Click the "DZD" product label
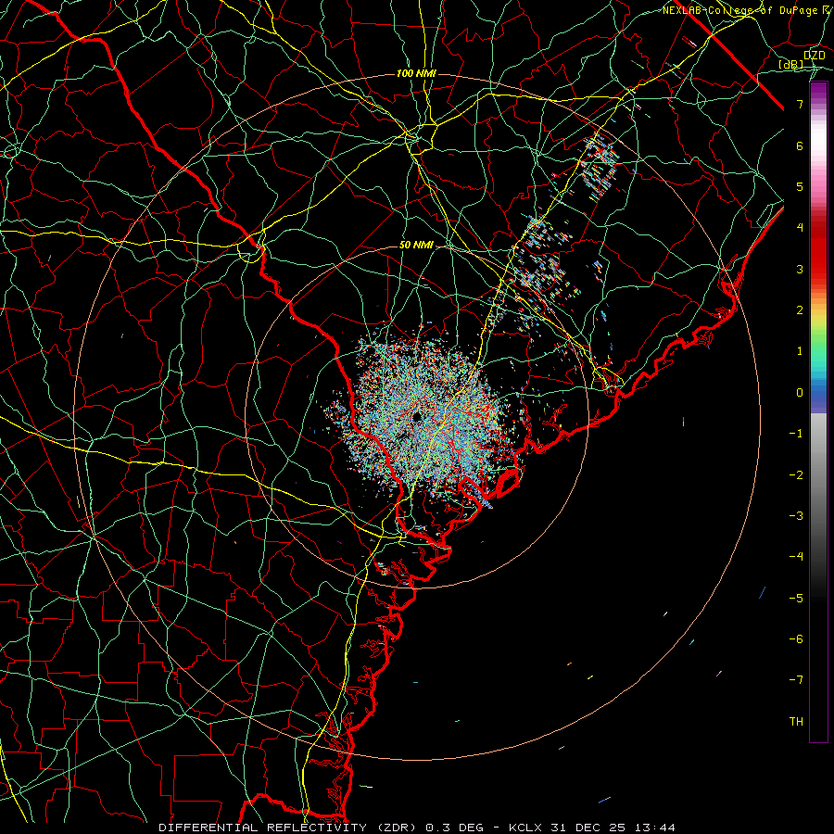 click(x=815, y=56)
